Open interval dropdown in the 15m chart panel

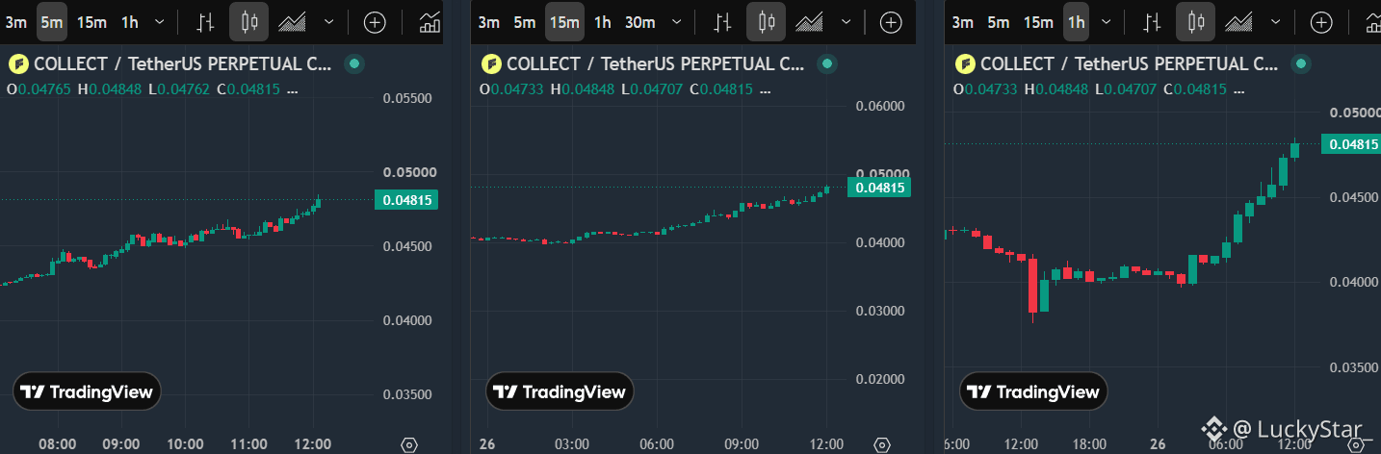tap(676, 22)
